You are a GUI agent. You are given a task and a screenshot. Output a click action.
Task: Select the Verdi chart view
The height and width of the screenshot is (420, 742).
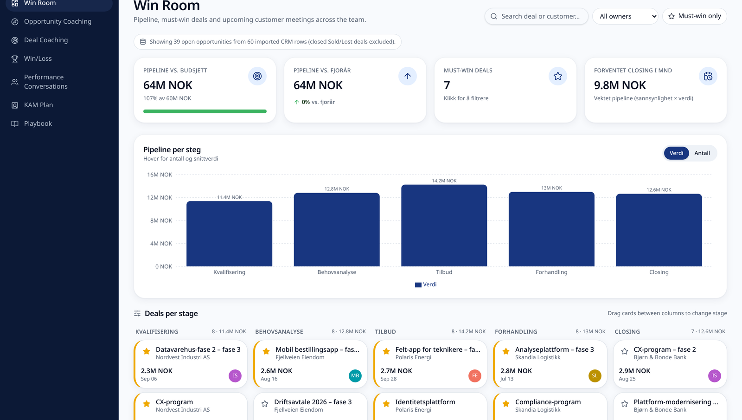[x=676, y=153]
